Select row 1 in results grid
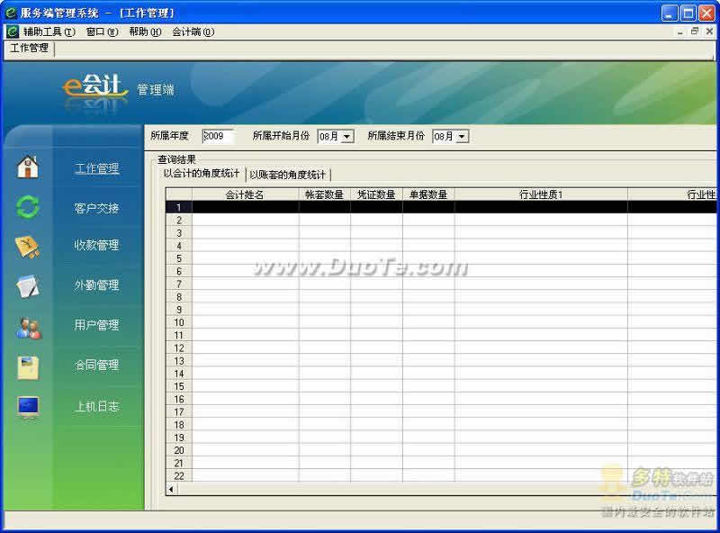Image resolution: width=720 pixels, height=533 pixels. pos(441,207)
